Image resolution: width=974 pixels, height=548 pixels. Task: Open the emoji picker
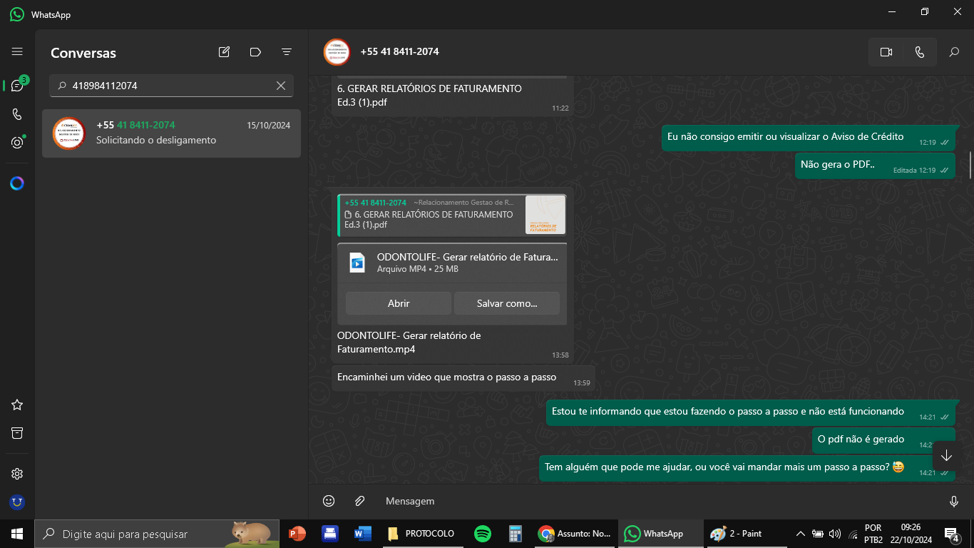[329, 501]
